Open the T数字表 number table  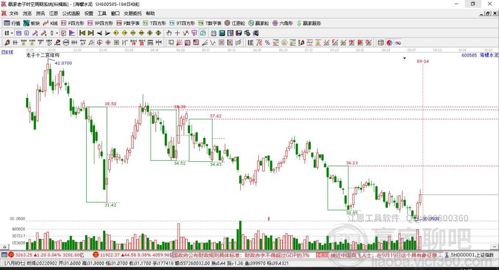click(x=210, y=23)
